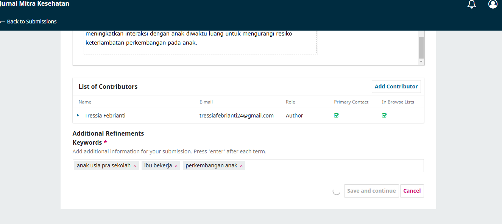Toggle In Browse Lists checkbox for Tressia
This screenshot has width=502, height=224.
click(384, 116)
